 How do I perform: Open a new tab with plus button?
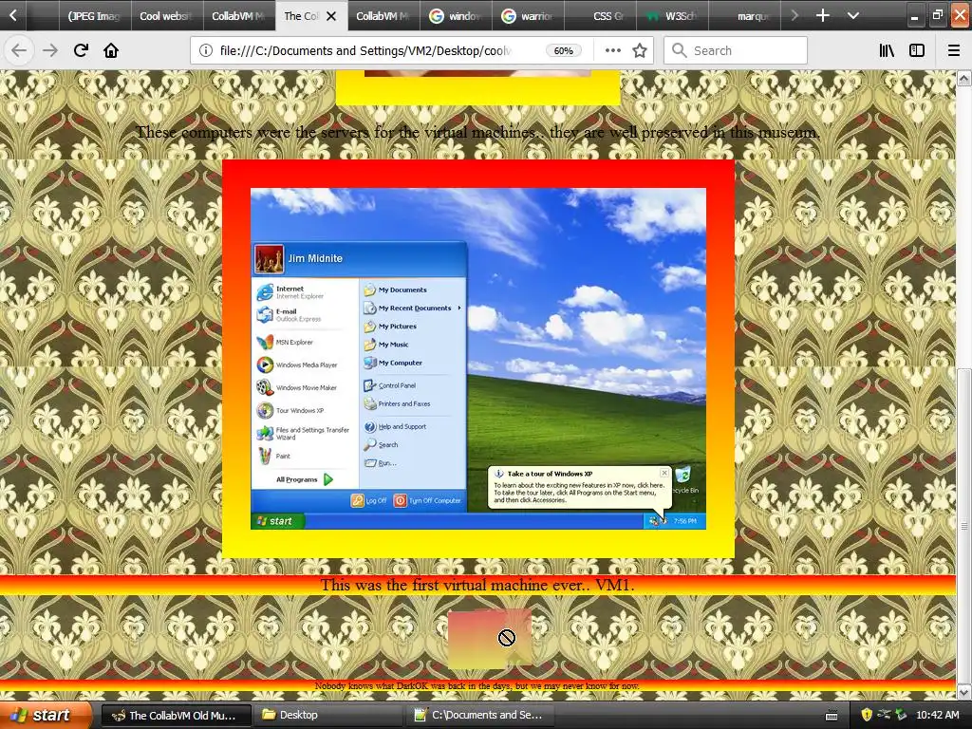coord(823,15)
